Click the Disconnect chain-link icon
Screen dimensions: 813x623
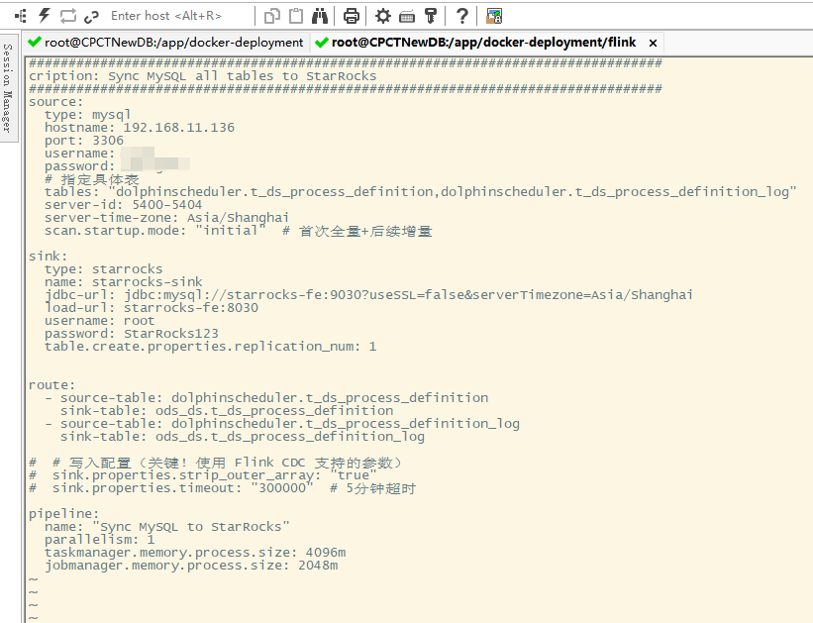pos(91,16)
